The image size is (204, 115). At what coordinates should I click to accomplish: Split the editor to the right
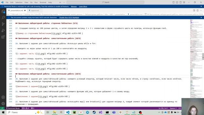pos(198,11)
